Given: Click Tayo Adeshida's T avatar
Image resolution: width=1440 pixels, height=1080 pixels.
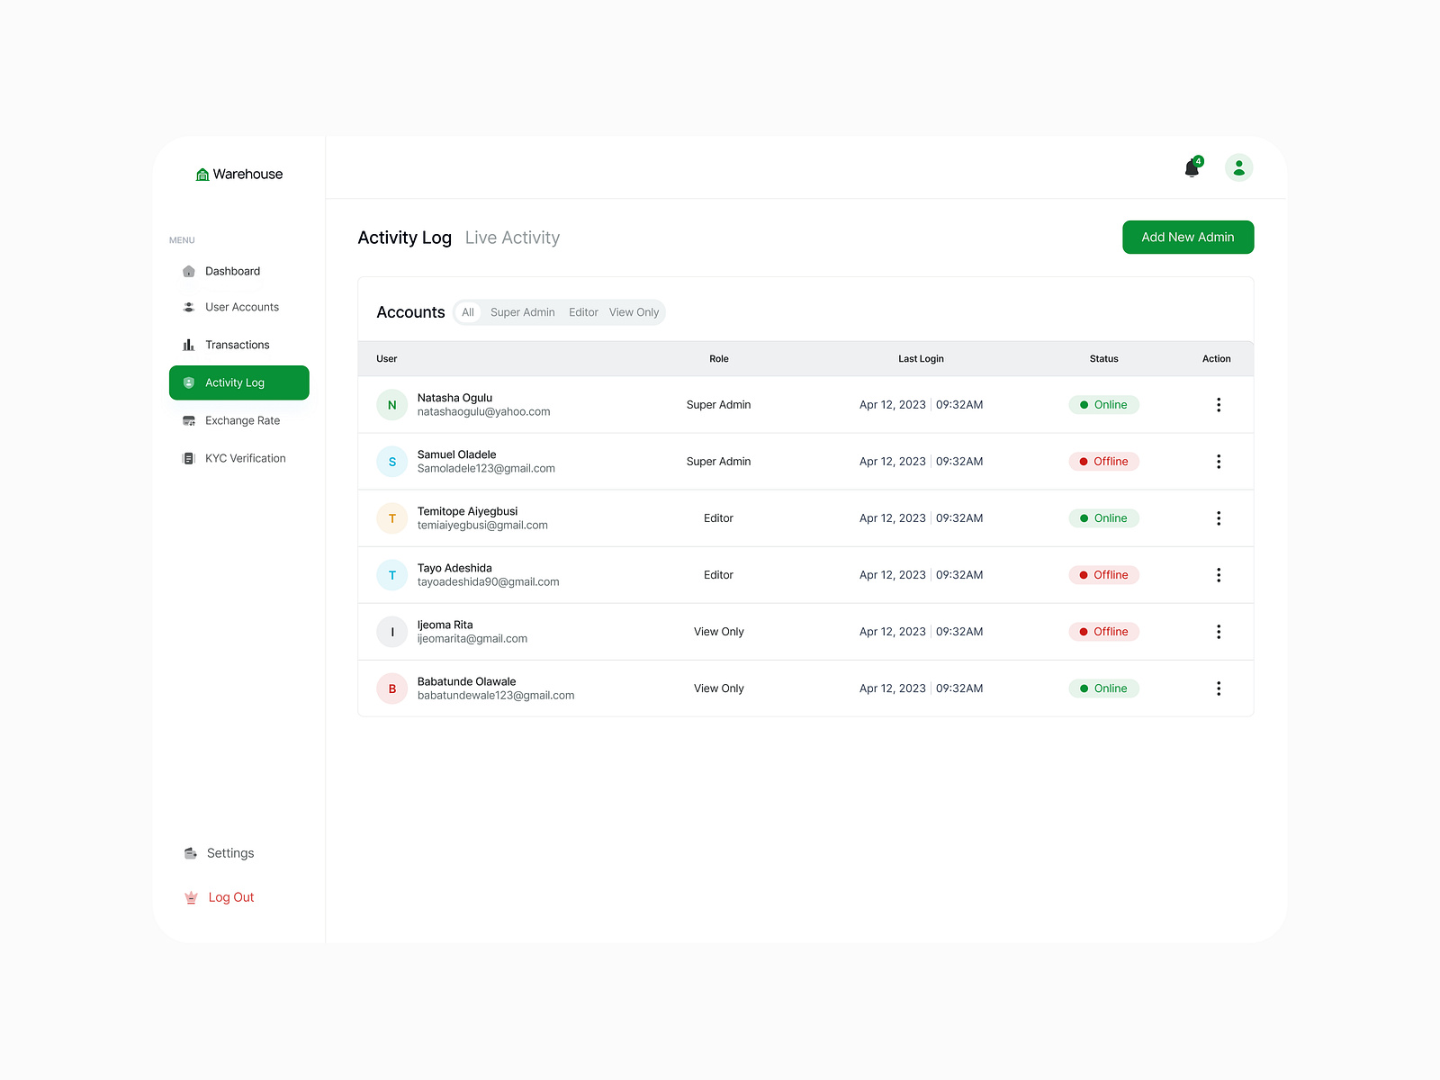Looking at the screenshot, I should click(392, 575).
